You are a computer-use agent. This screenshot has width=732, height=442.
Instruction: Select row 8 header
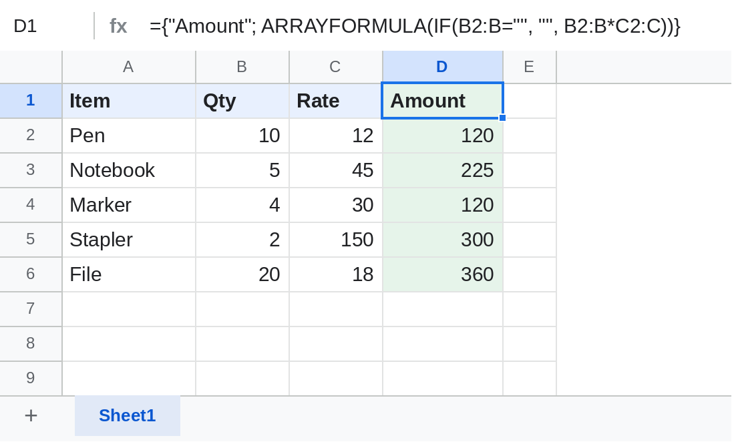(31, 344)
